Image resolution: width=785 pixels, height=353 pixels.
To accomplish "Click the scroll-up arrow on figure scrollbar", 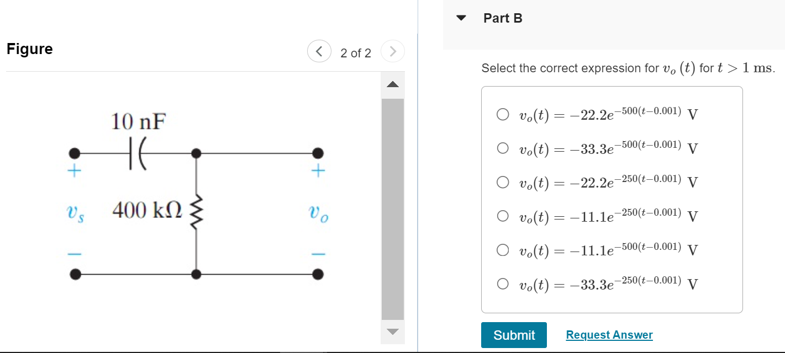I will point(392,85).
